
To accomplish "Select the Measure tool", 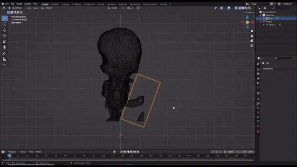I will coord(5,59).
